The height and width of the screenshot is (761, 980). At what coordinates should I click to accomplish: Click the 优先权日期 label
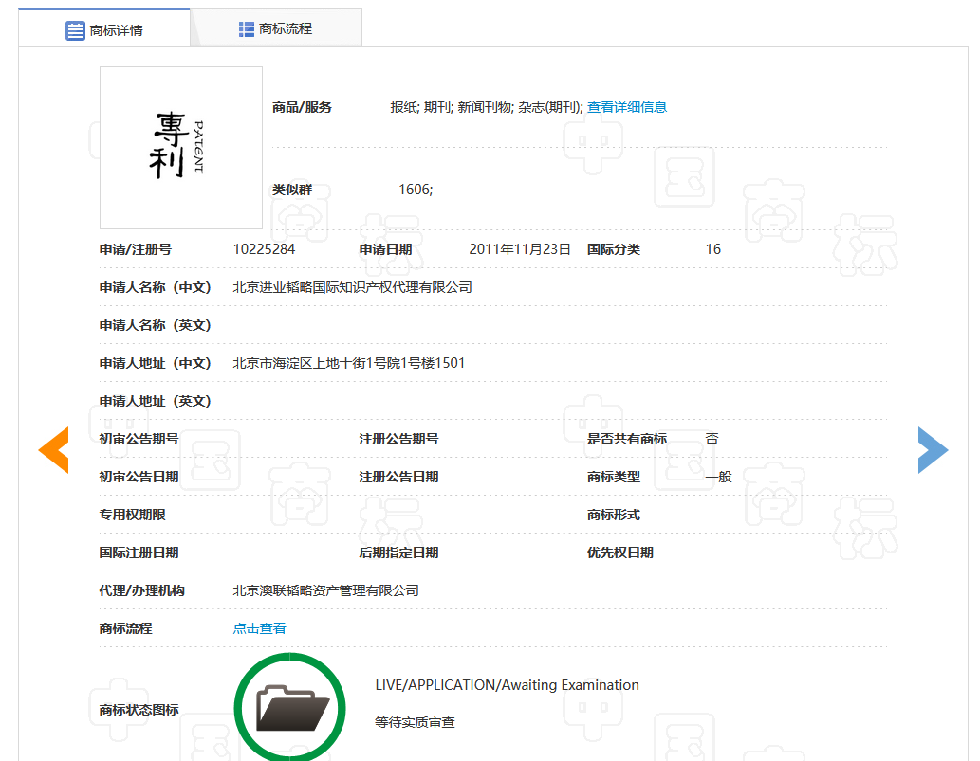coord(620,553)
